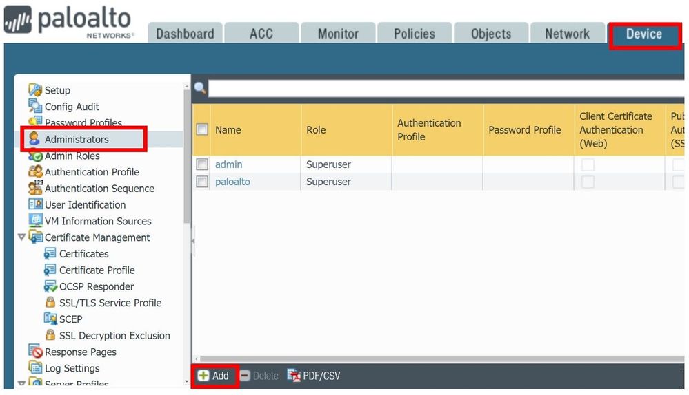Open Admin Roles in the sidebar
Screen dimensions: 689x395
point(72,156)
